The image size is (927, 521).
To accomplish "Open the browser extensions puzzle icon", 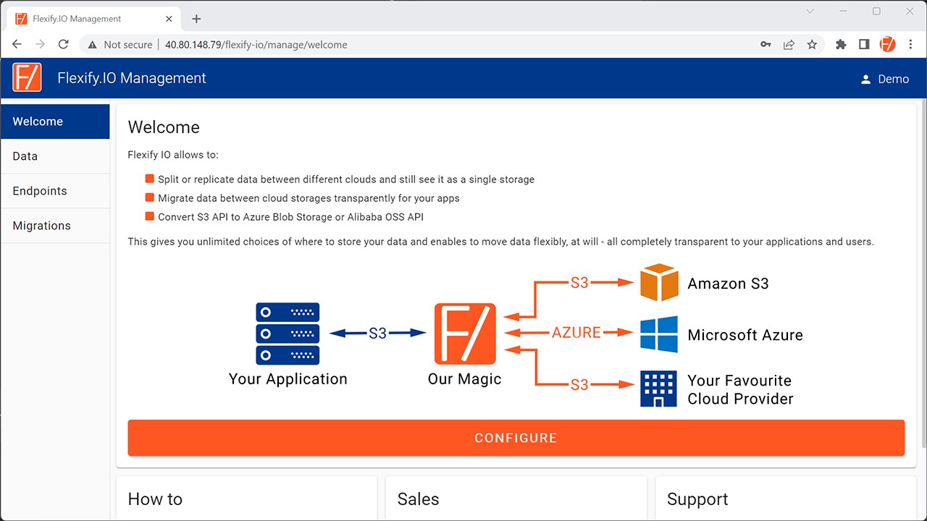I will click(x=841, y=44).
